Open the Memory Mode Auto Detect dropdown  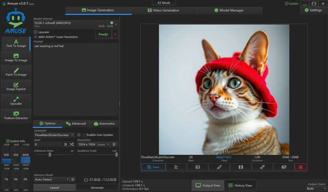coord(51,180)
